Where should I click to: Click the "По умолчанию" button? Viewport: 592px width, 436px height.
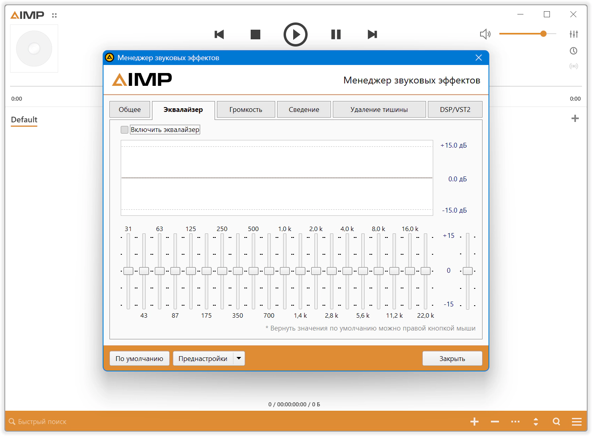139,359
